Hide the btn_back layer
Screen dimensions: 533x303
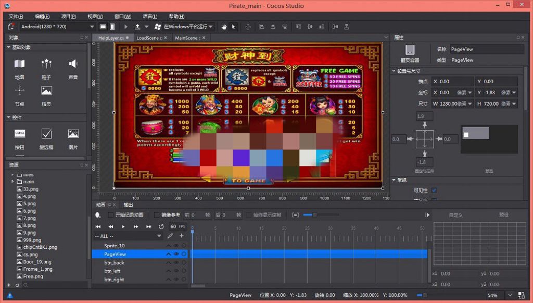(176, 262)
